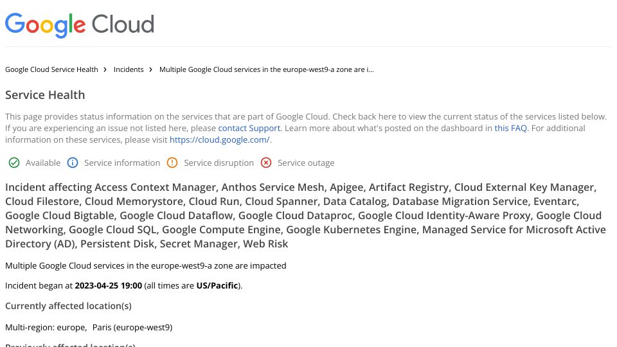
Task: Open Google Cloud Service Health breadcrumb
Action: 51,69
